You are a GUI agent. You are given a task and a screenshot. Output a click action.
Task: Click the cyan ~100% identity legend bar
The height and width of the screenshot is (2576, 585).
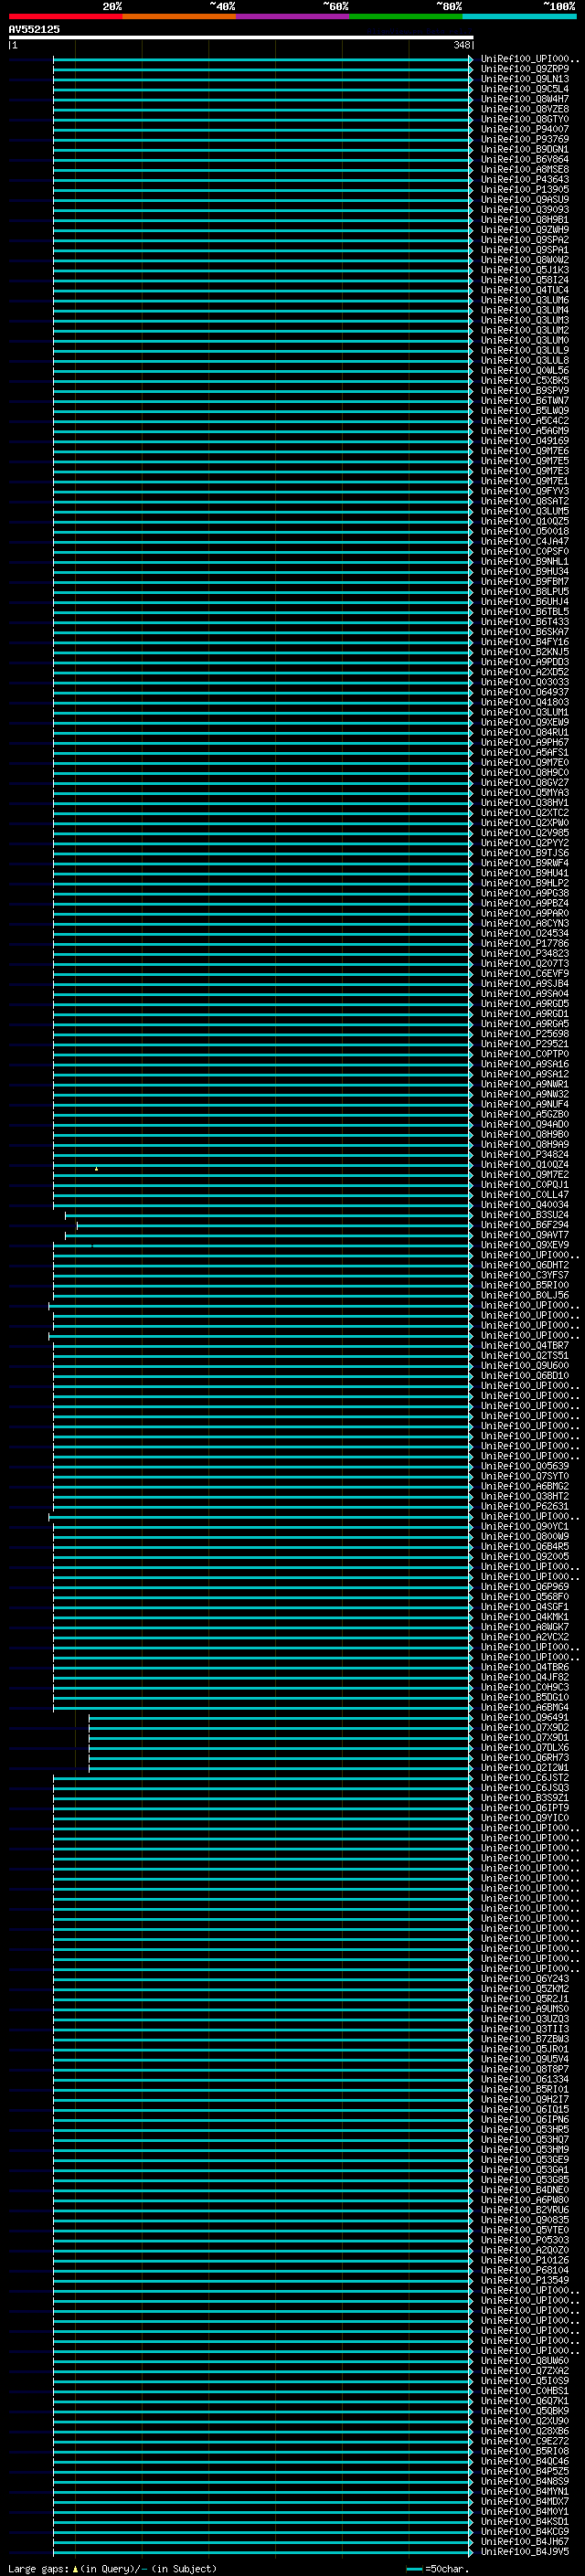point(520,16)
